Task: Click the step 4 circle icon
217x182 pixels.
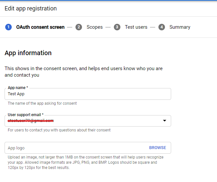Action: (162, 27)
